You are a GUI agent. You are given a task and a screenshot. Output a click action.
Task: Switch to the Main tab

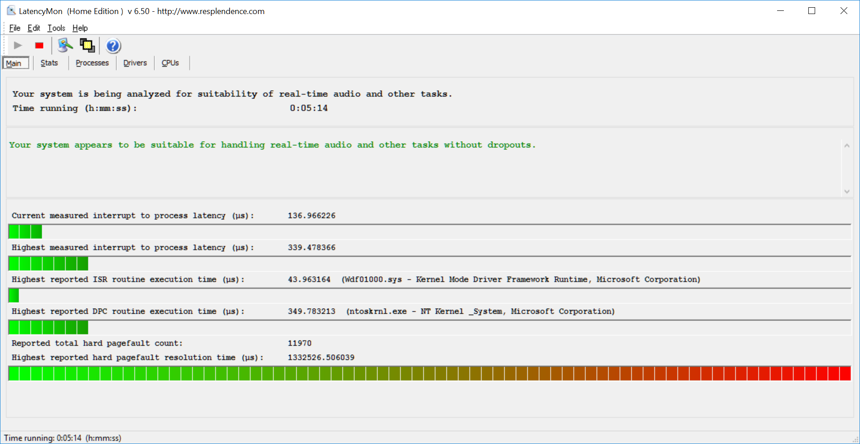coord(16,63)
